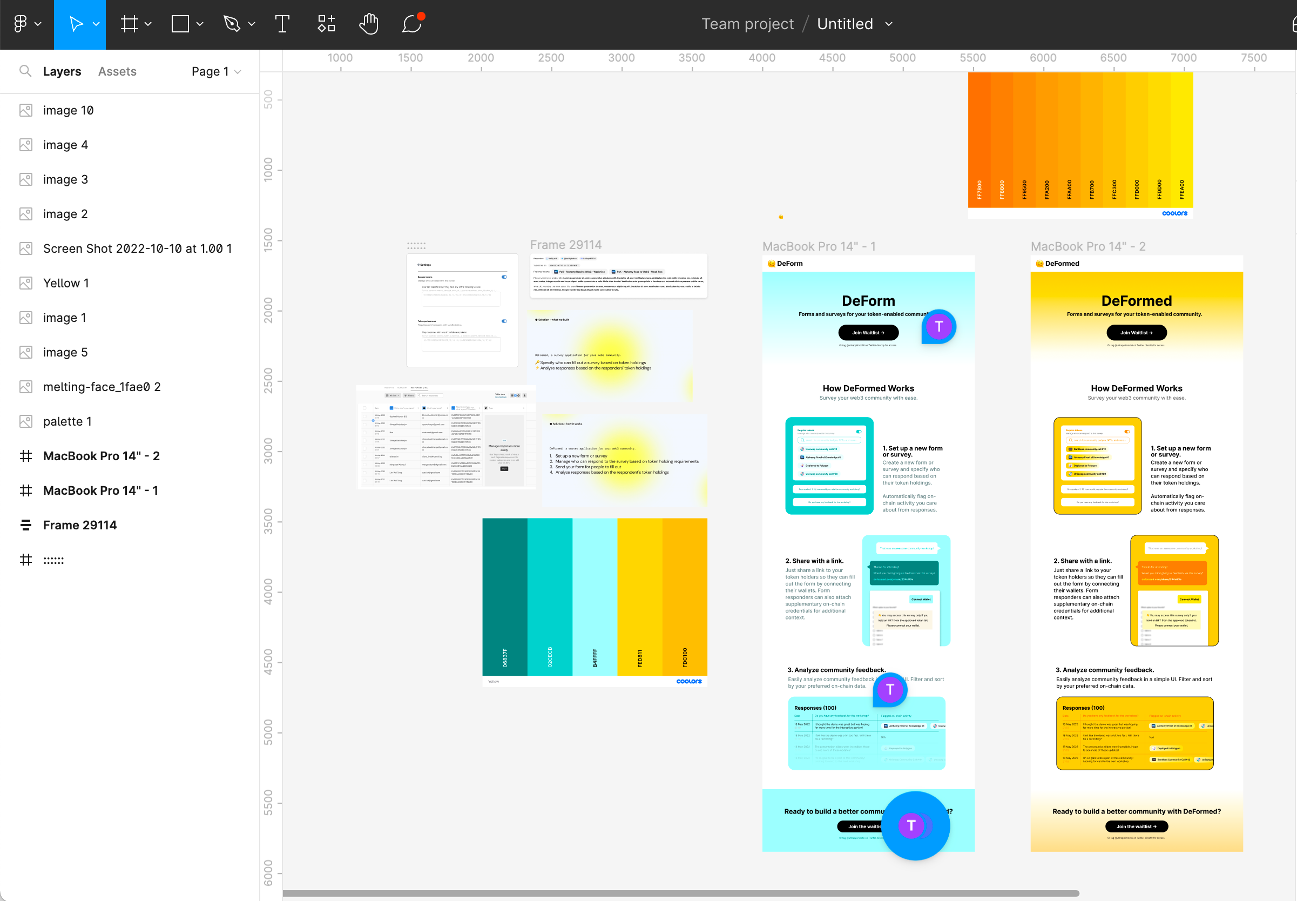Image resolution: width=1297 pixels, height=901 pixels.
Task: Open the Page 1 dropdown
Action: 216,71
